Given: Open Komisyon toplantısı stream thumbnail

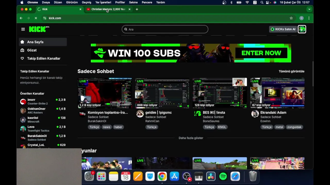Looking at the screenshot, I should (105, 93).
